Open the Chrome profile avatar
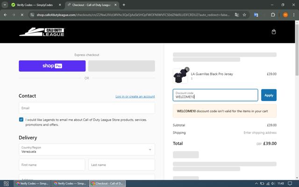 click(x=285, y=14)
